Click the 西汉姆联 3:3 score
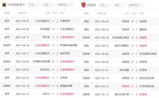The image size is (159, 98). click(134, 70)
